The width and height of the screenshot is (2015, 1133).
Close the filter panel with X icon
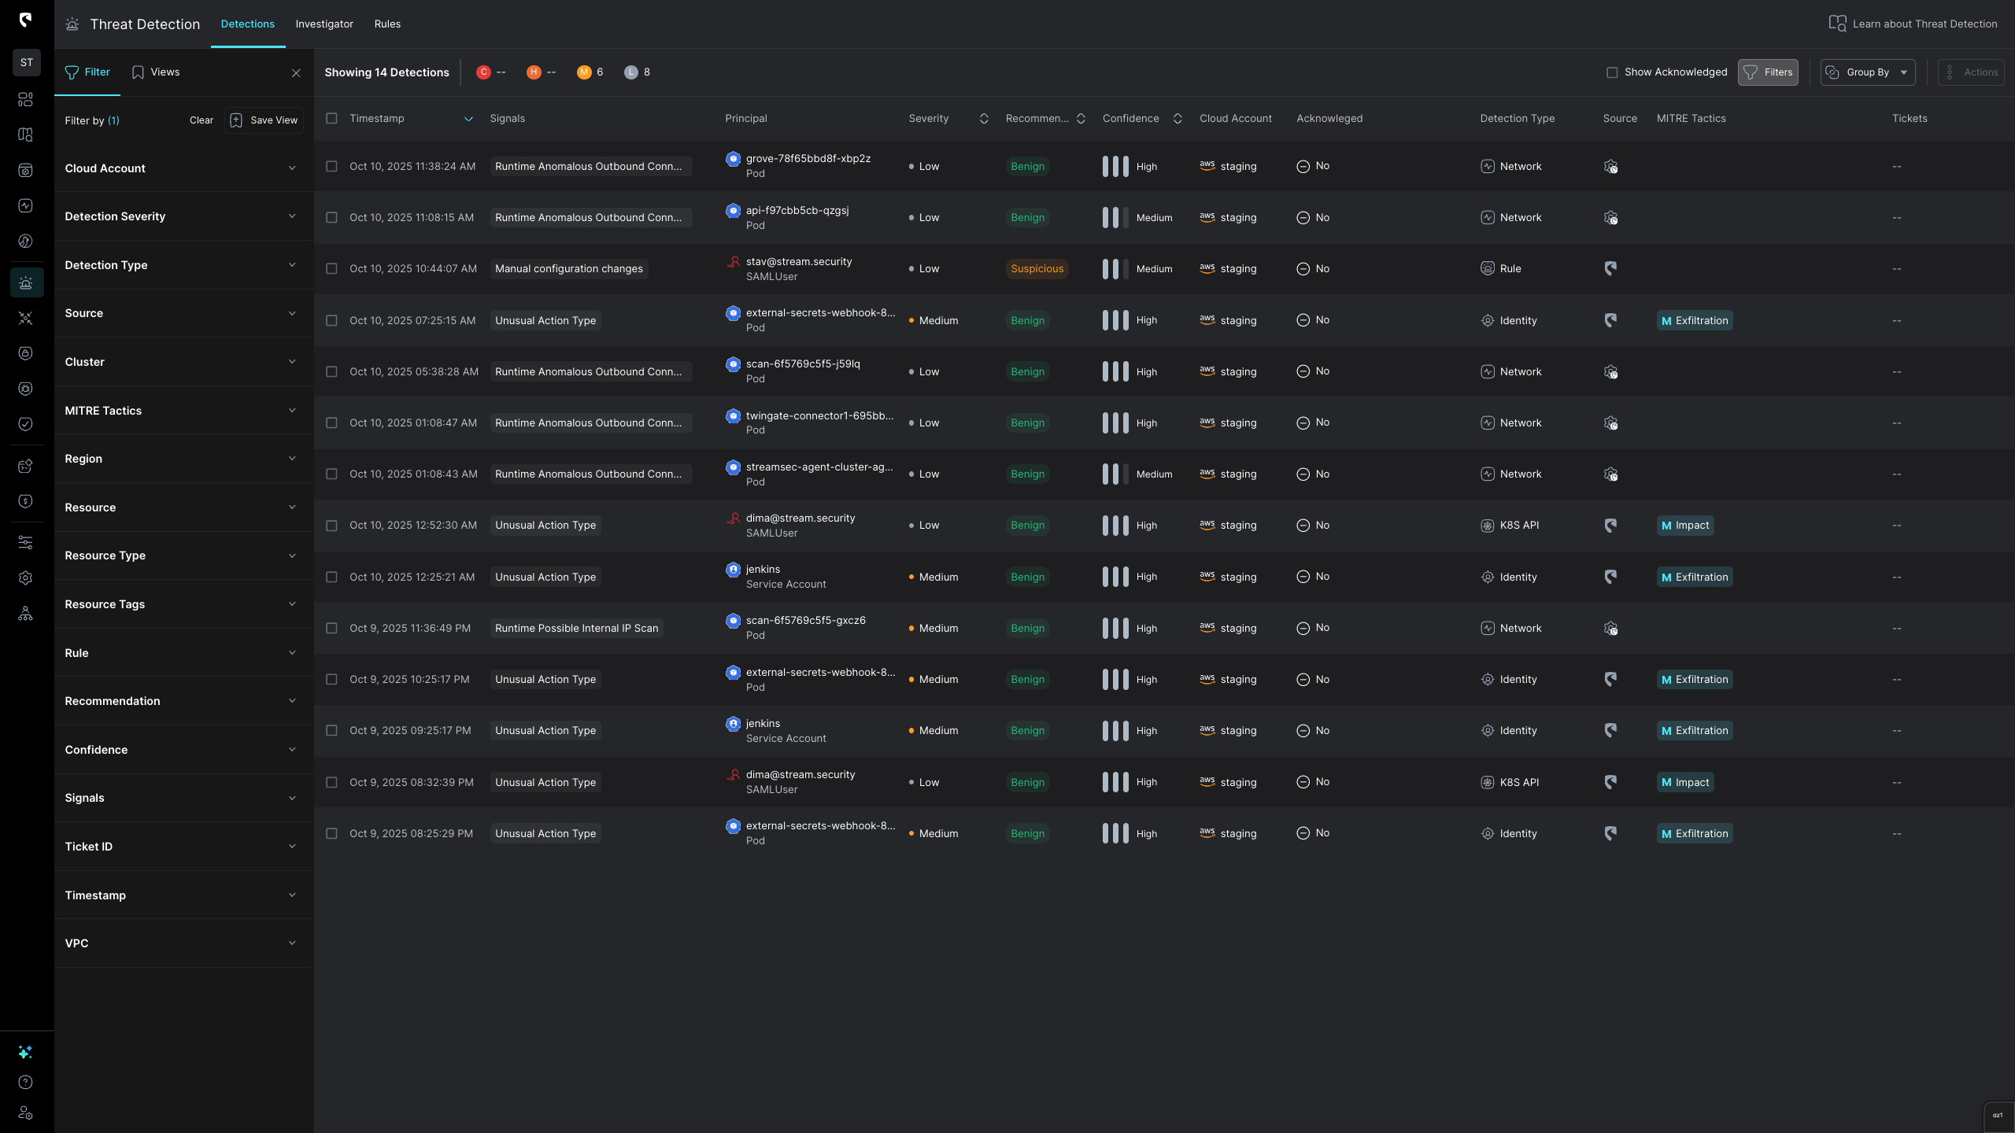296,72
